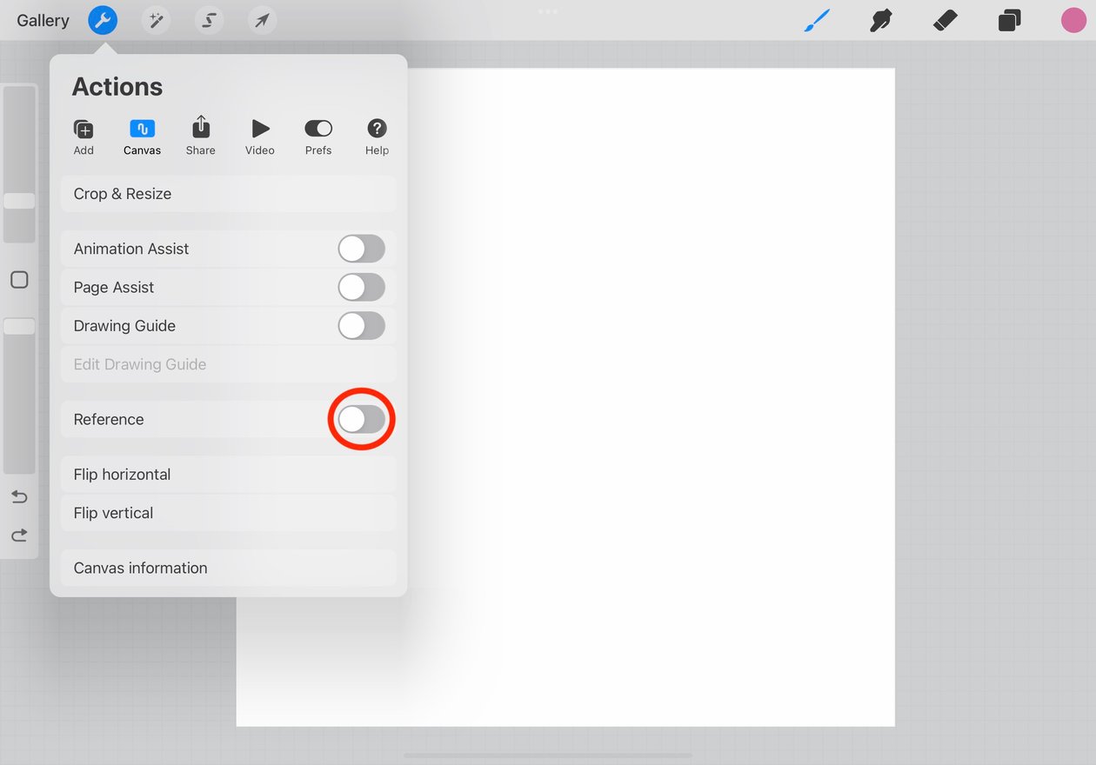The image size is (1096, 765).
Task: Turn on Drawing Guide
Action: (x=362, y=326)
